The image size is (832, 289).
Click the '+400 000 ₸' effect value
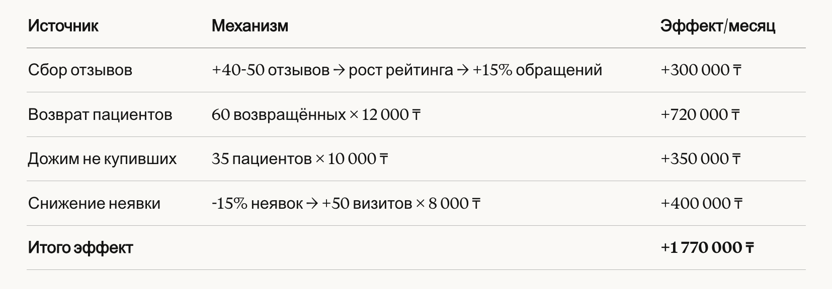pos(701,203)
